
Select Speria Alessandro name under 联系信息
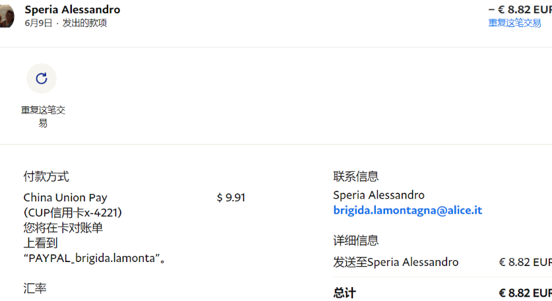(379, 195)
